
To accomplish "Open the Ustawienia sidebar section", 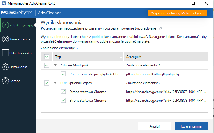I will point(18,67).
